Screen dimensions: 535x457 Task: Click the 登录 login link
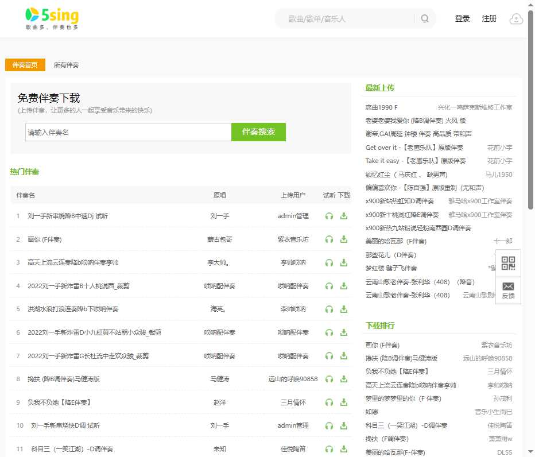coord(462,18)
